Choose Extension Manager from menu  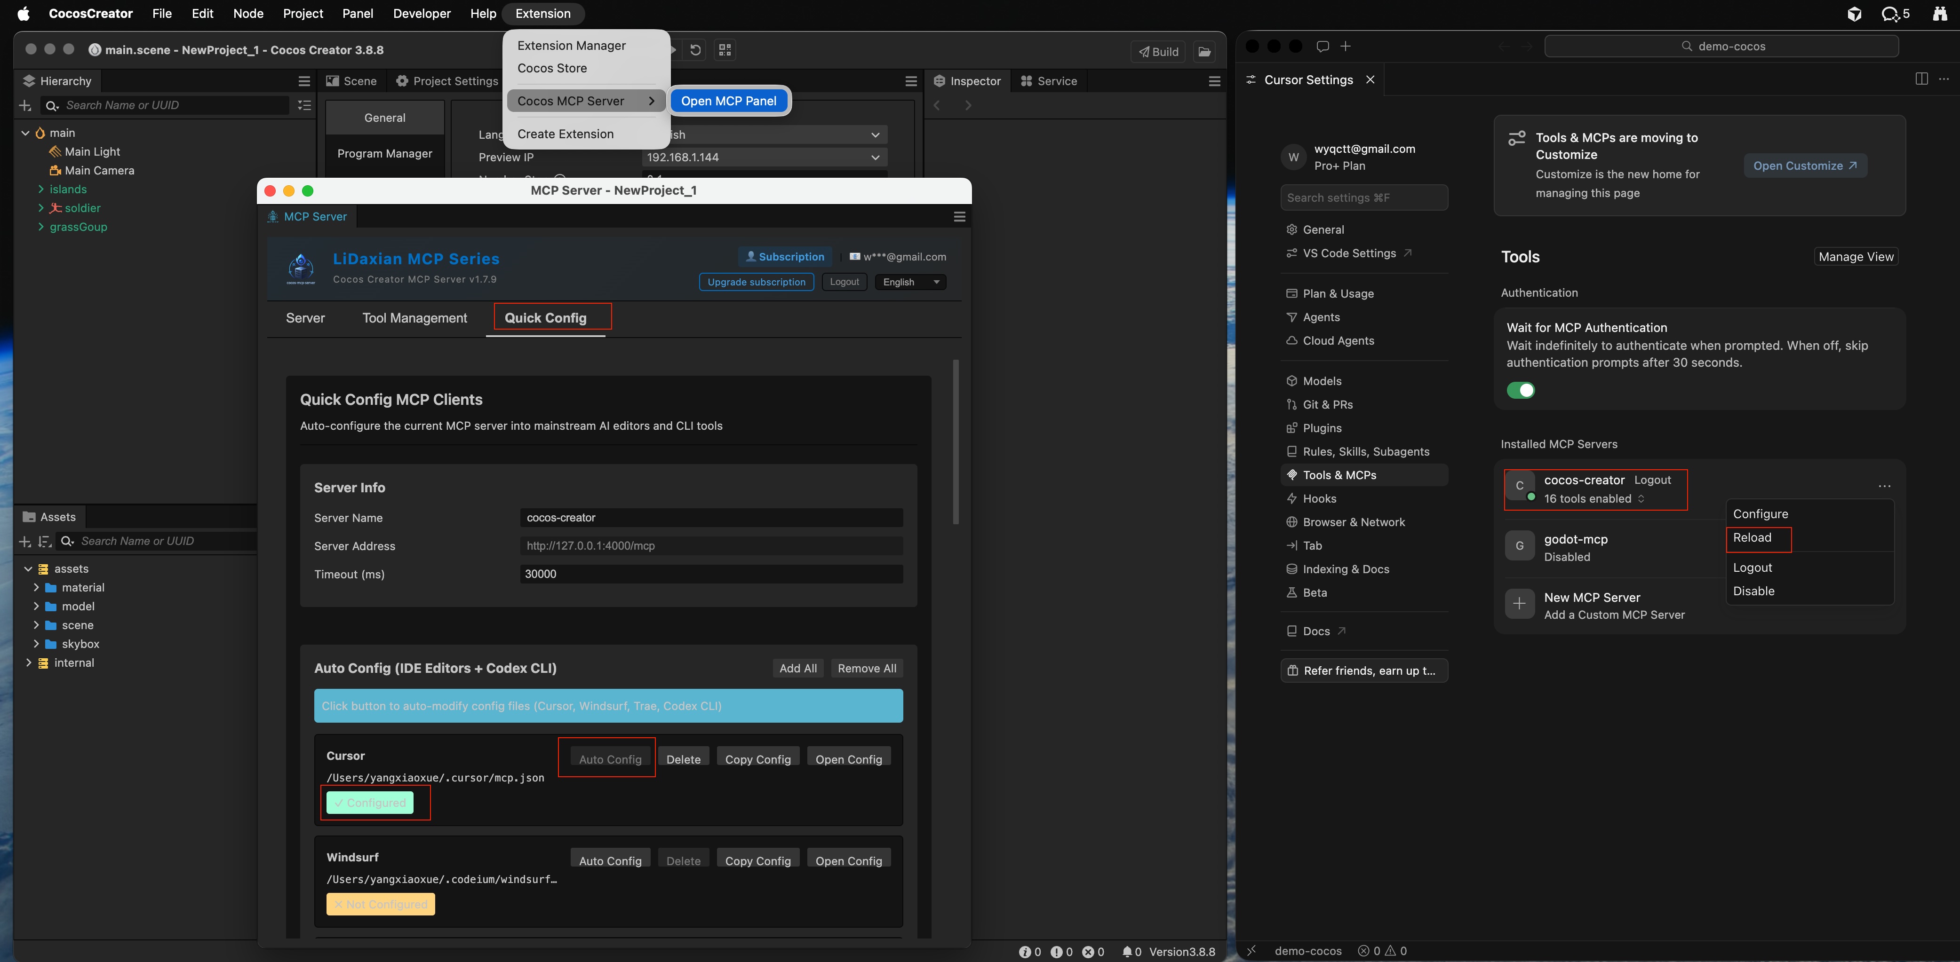pos(572,46)
